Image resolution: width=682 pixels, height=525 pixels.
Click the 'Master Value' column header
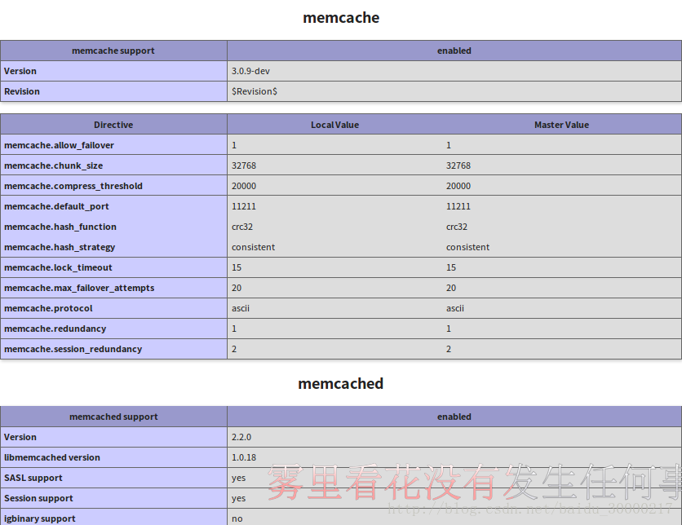coord(561,125)
